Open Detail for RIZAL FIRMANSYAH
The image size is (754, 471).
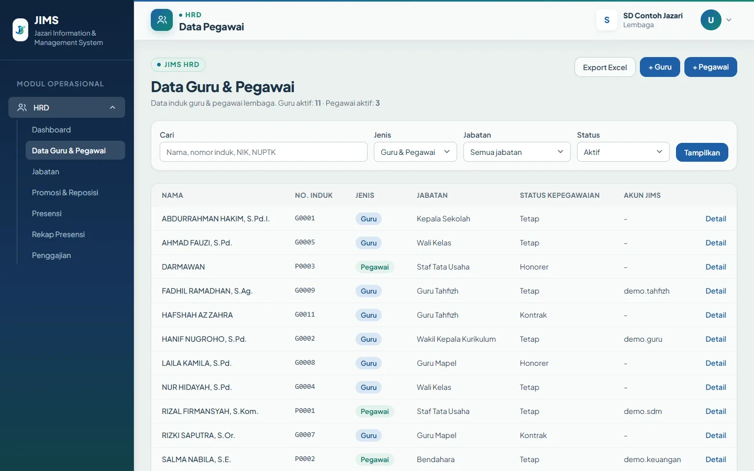click(x=715, y=411)
